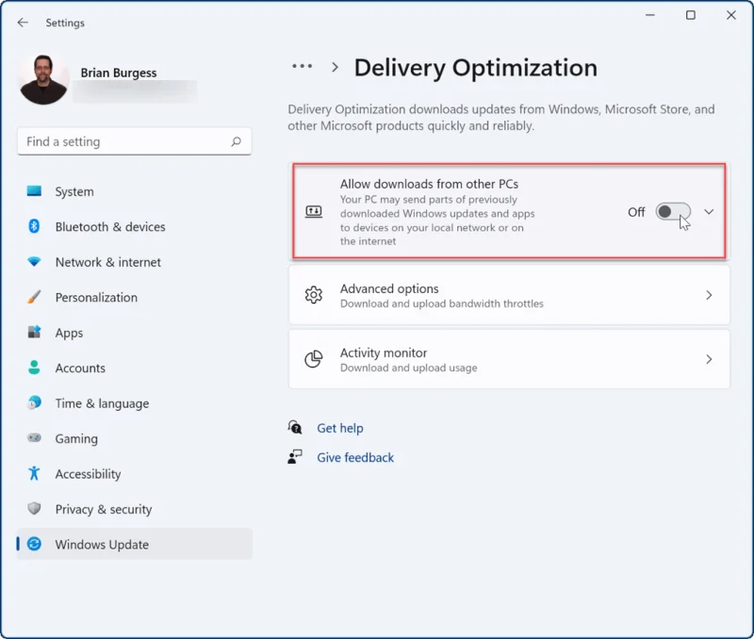Open Gaming settings category
Image resolution: width=754 pixels, height=639 pixels.
point(135,438)
